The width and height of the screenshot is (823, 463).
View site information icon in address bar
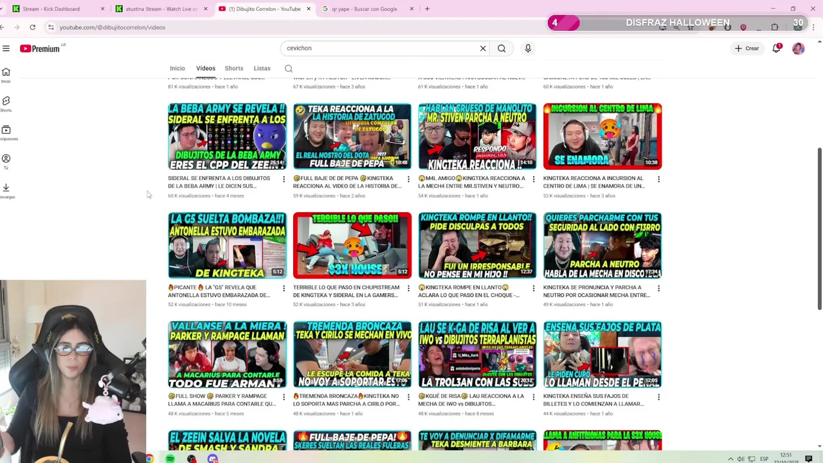click(51, 27)
